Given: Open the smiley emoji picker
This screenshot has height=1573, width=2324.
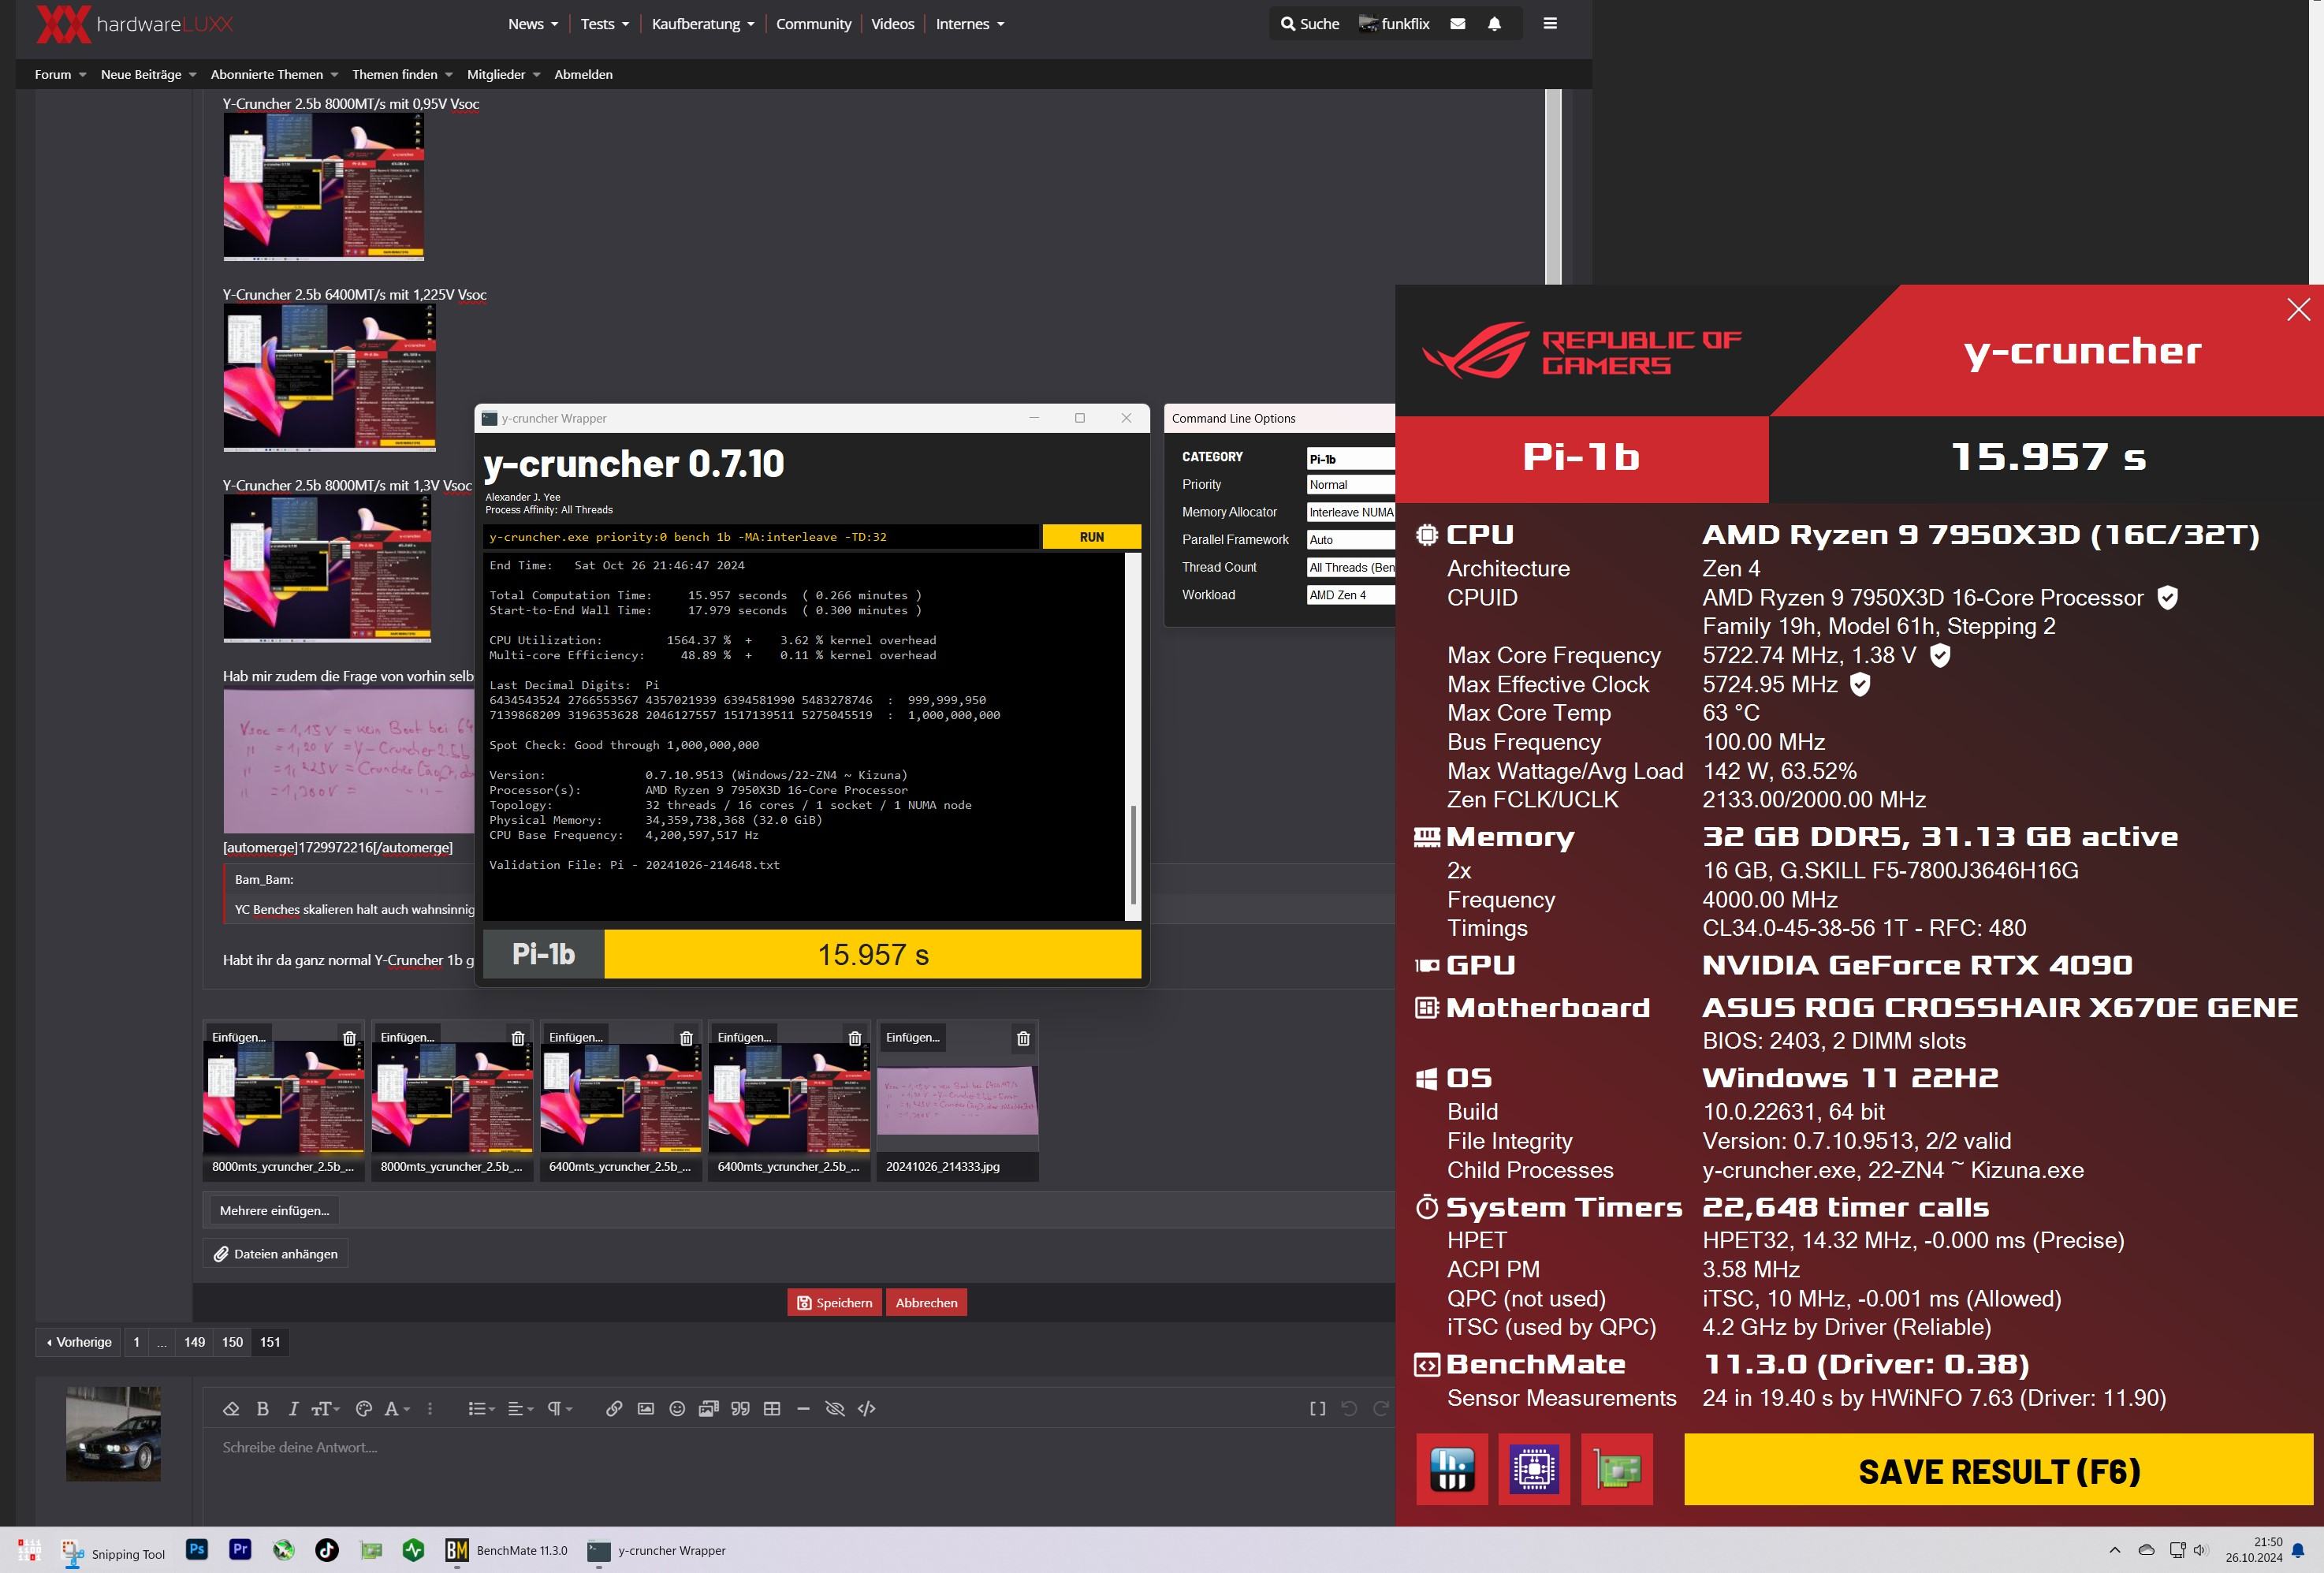Looking at the screenshot, I should (x=677, y=1408).
